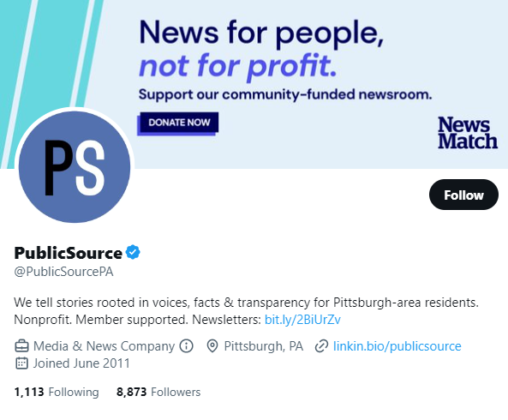The height and width of the screenshot is (420, 508).
Task: Click the DONATE NOW banner button
Action: pyautogui.click(x=179, y=123)
